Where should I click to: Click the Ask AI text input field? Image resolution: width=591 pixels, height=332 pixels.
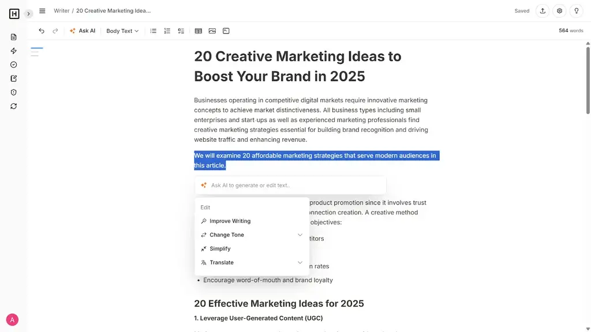coord(289,185)
